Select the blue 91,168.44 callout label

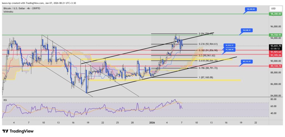pos(230,49)
